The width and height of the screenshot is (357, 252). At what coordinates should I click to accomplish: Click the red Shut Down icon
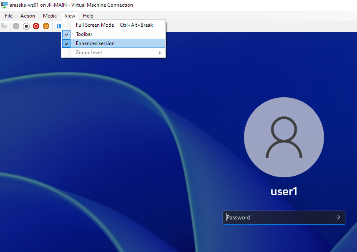tap(36, 26)
